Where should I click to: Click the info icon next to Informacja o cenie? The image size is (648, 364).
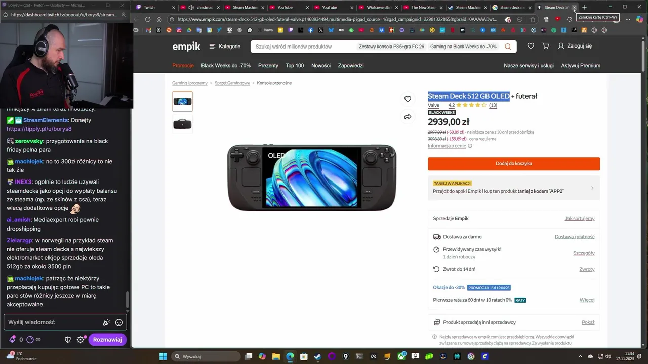click(x=470, y=146)
